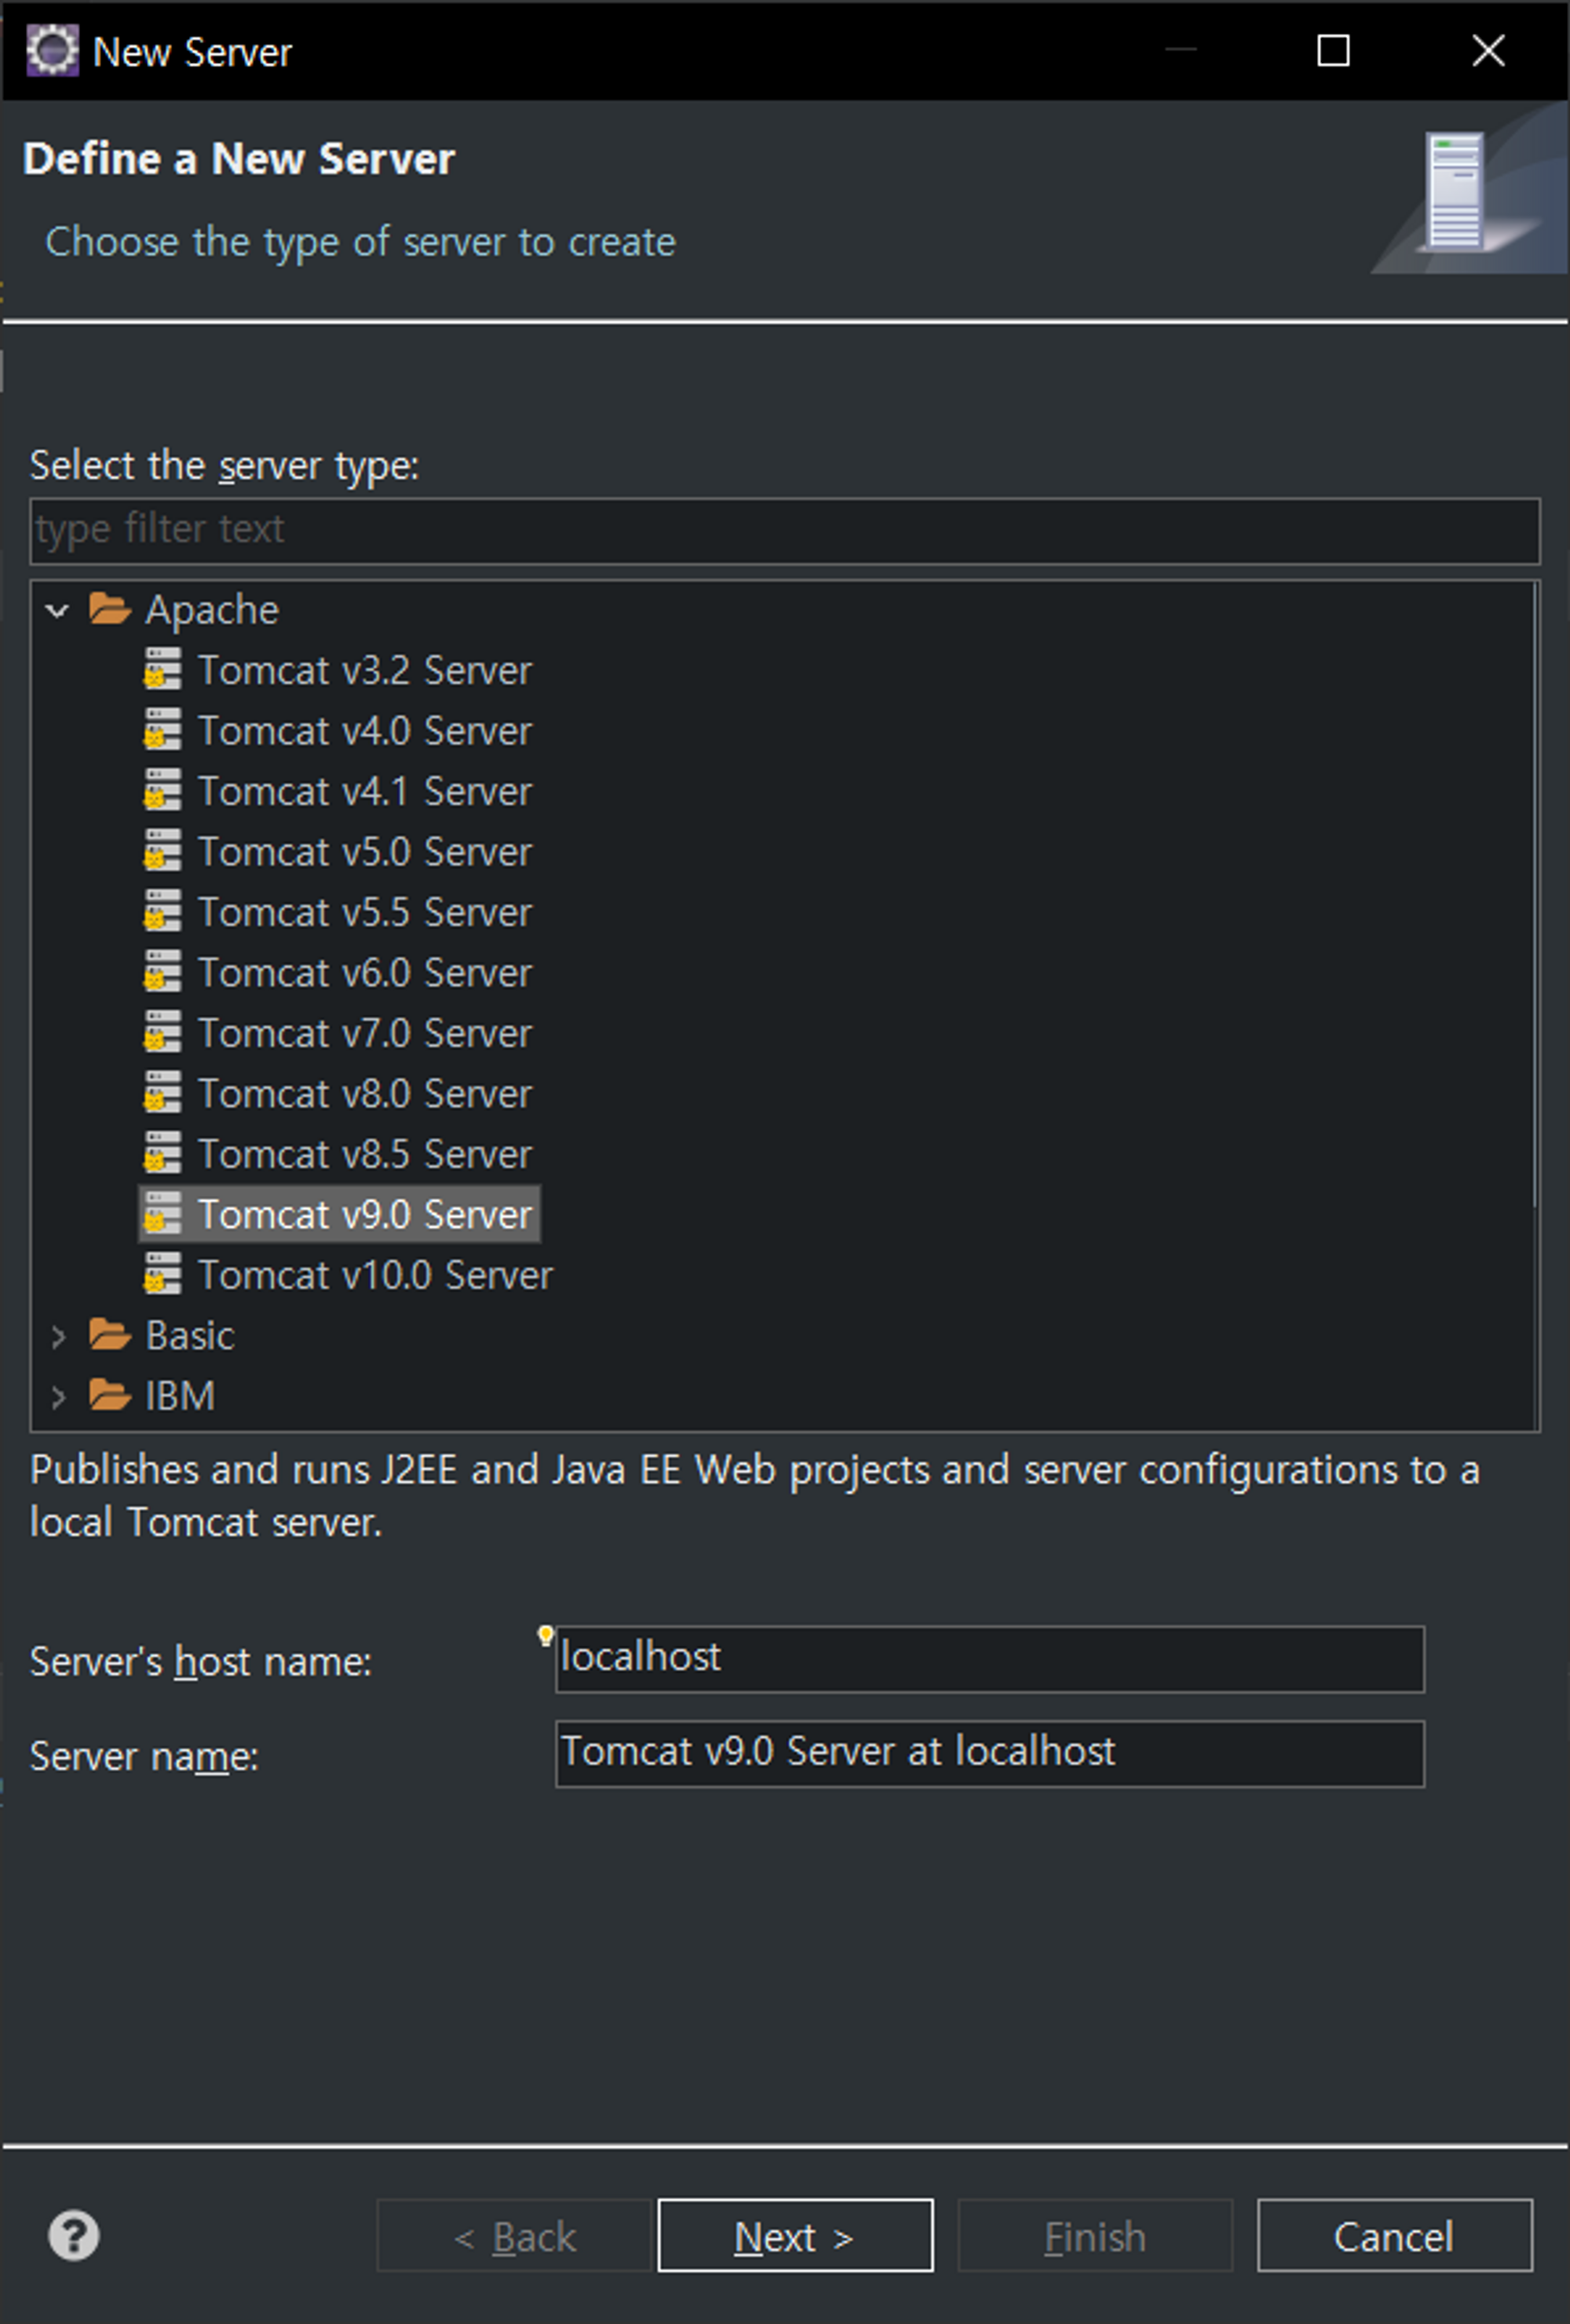Click the server list vertical scrollbar

pyautogui.click(x=1535, y=895)
